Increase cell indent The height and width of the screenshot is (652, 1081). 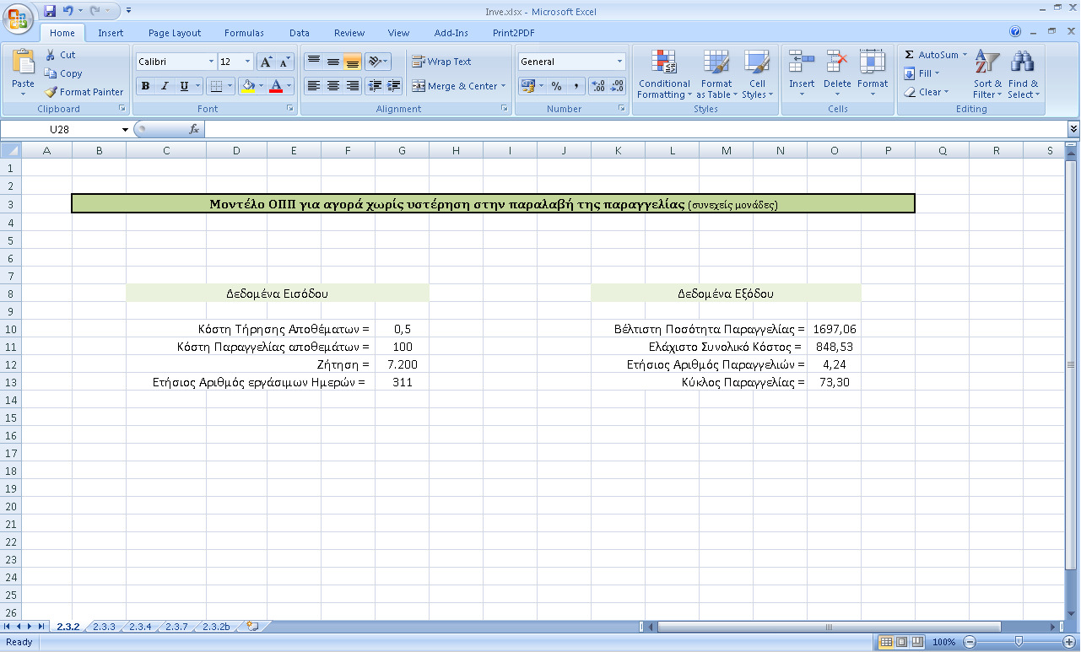point(393,86)
